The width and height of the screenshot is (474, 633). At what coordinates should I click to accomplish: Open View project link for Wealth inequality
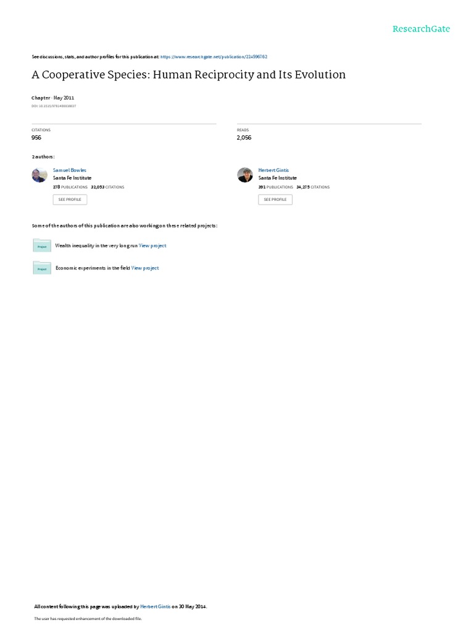(152, 246)
